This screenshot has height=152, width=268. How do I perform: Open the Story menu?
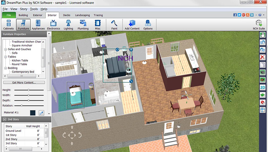click(24, 9)
